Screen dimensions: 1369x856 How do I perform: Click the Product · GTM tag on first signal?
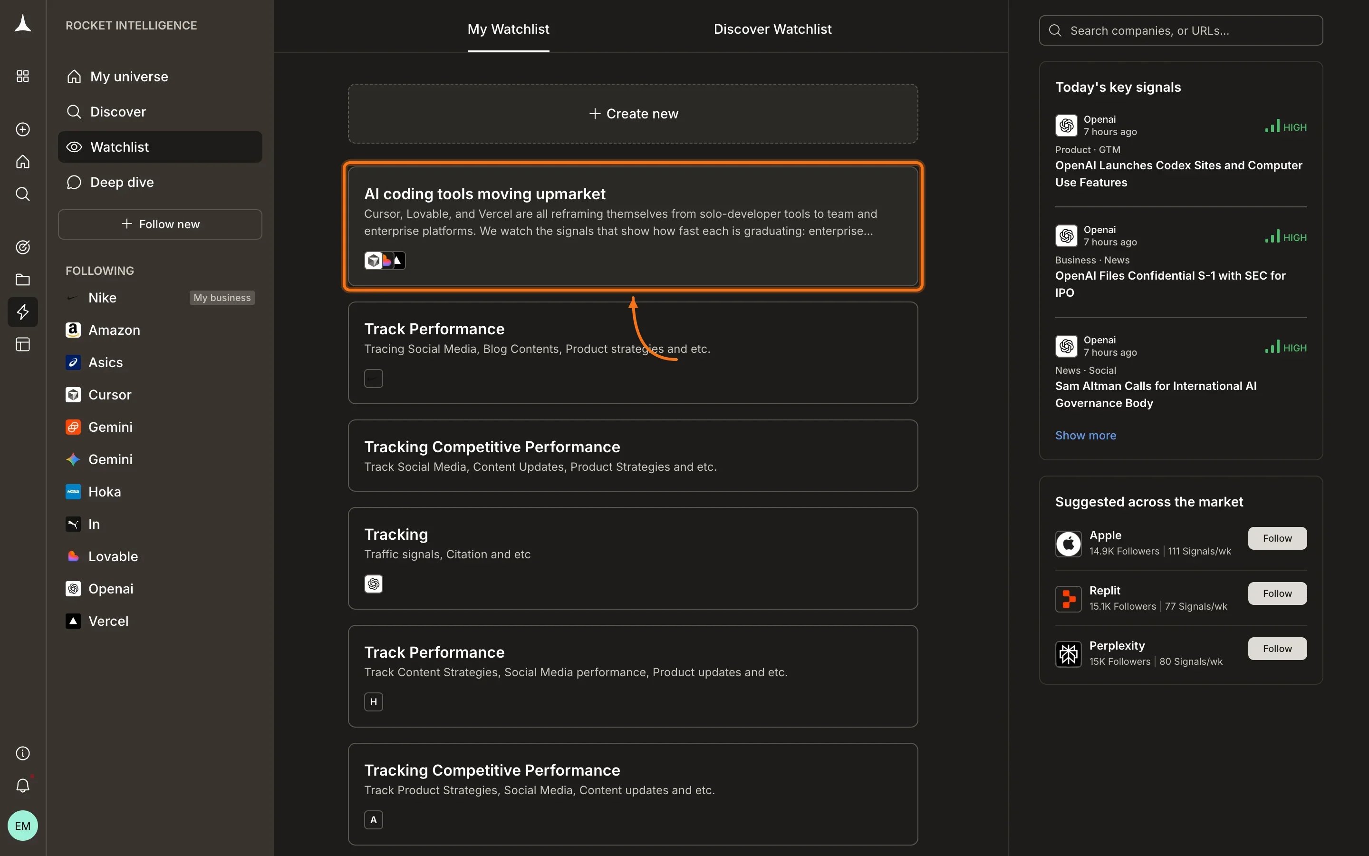(1087, 150)
